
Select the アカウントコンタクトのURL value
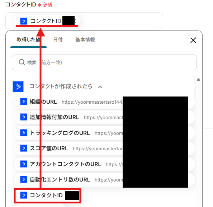pos(105,164)
